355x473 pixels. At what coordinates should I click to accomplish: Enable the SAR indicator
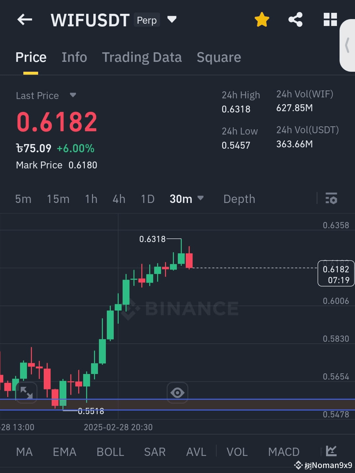[155, 452]
